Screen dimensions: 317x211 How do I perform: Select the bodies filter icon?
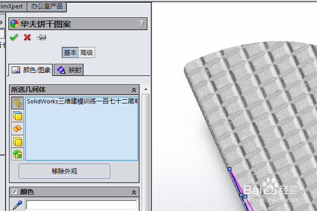click(17, 141)
